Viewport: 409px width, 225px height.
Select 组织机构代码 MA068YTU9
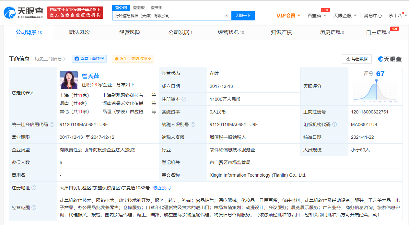click(364, 124)
